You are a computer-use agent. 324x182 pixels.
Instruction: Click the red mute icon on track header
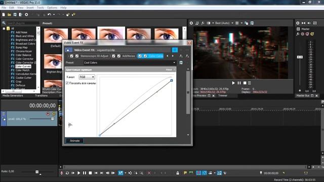tap(48, 114)
